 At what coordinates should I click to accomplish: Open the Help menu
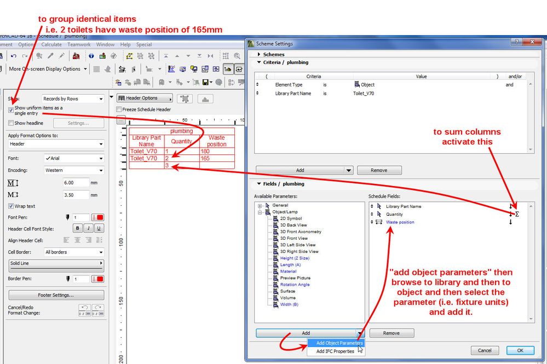(x=125, y=45)
